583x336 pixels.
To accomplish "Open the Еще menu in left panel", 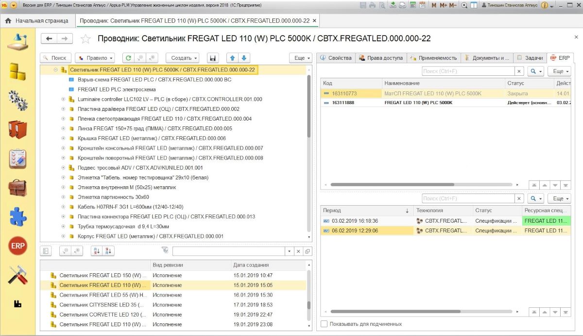I will click(x=301, y=58).
